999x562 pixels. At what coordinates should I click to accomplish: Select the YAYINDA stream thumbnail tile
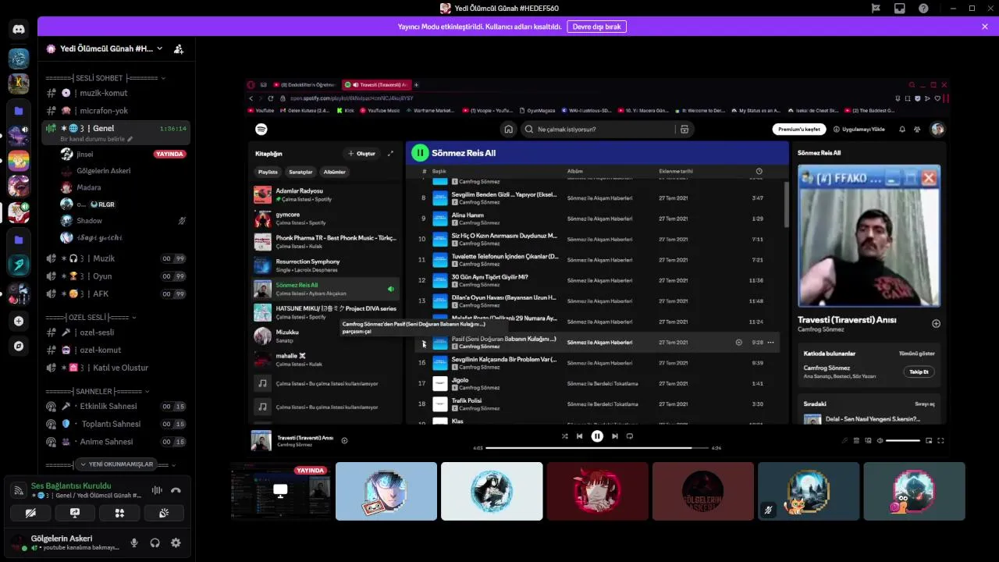[x=280, y=491]
